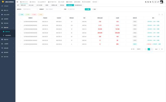Click the user avatar picture
Image resolution: width=166 pixels, height=102 pixels.
tap(161, 2)
